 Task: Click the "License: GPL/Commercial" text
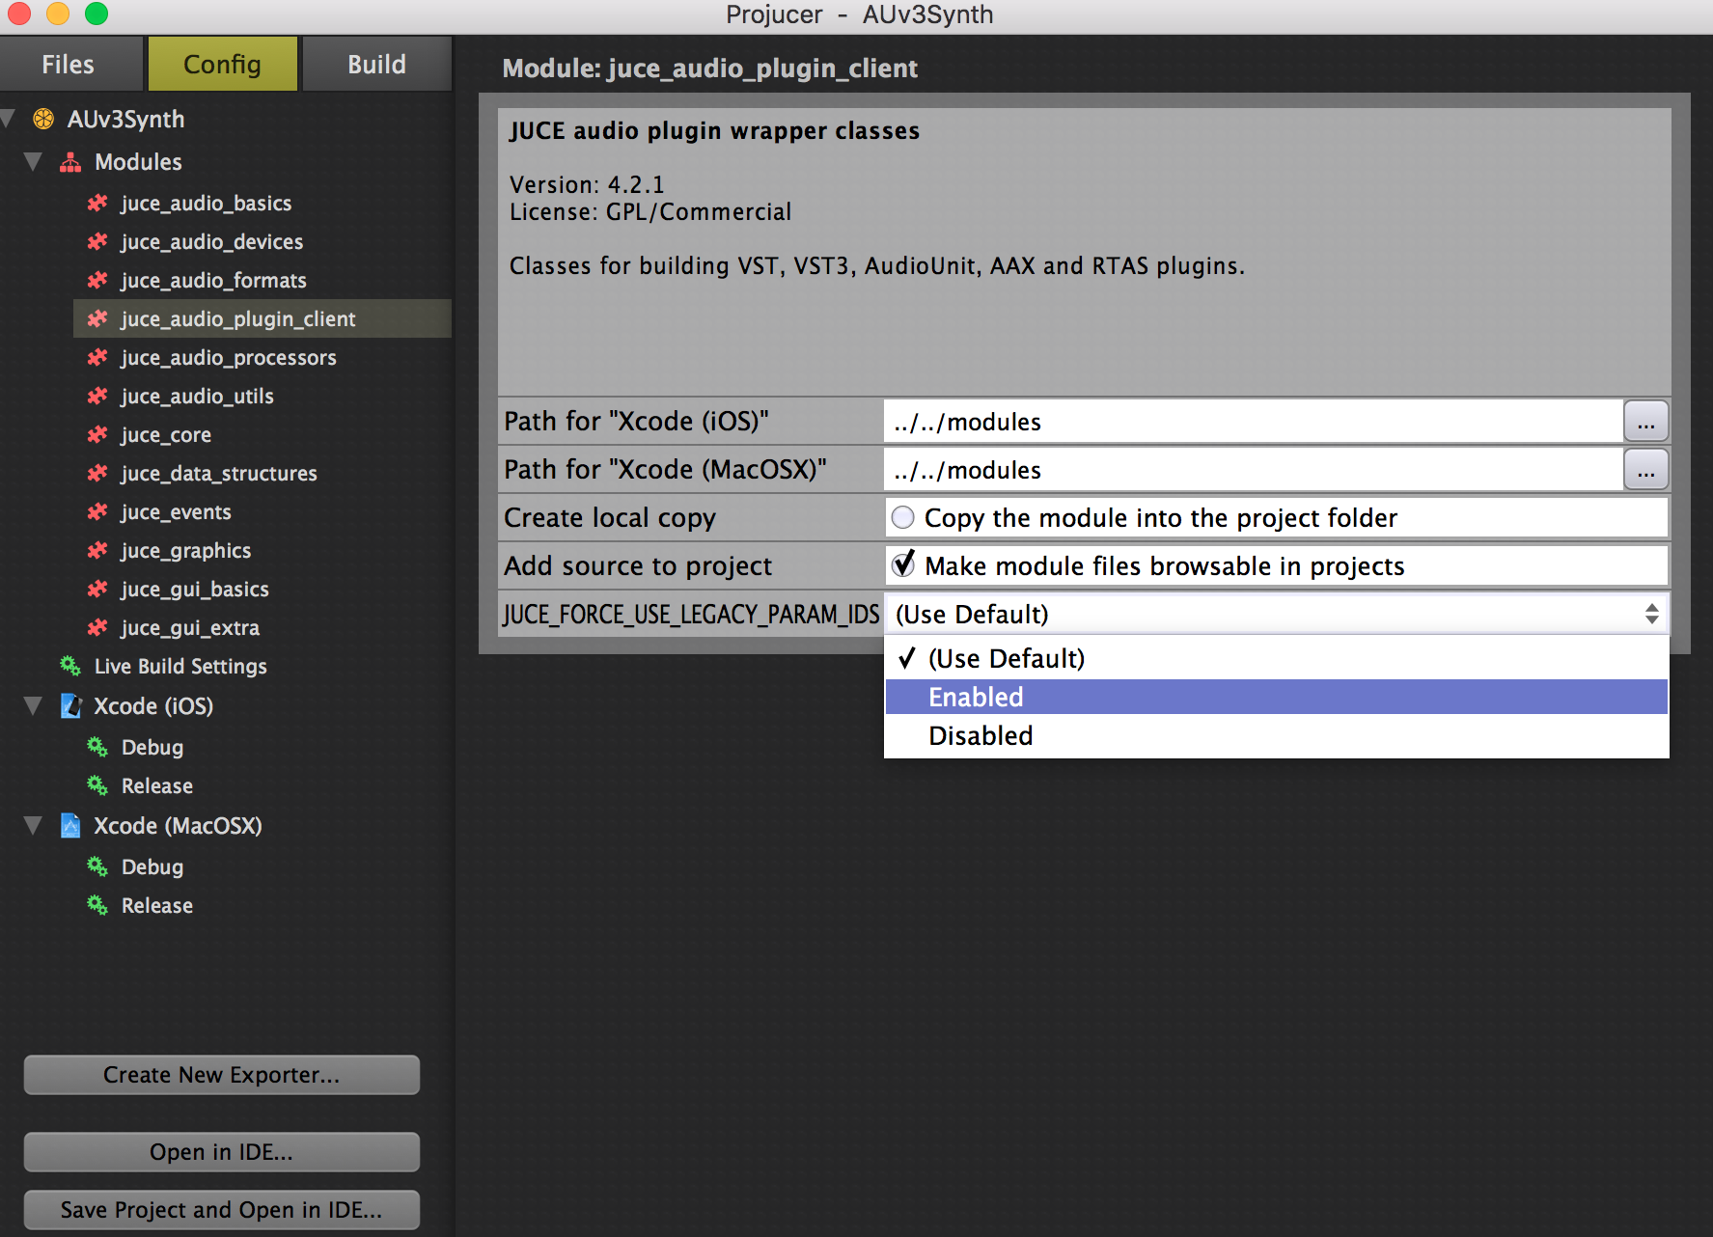point(650,211)
